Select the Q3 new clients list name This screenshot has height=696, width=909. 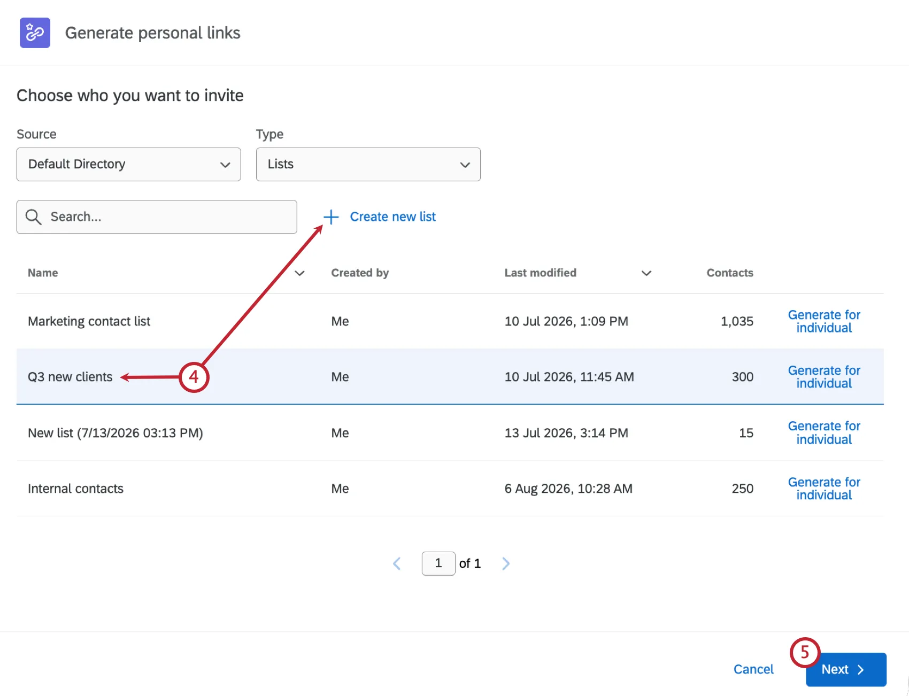click(70, 377)
